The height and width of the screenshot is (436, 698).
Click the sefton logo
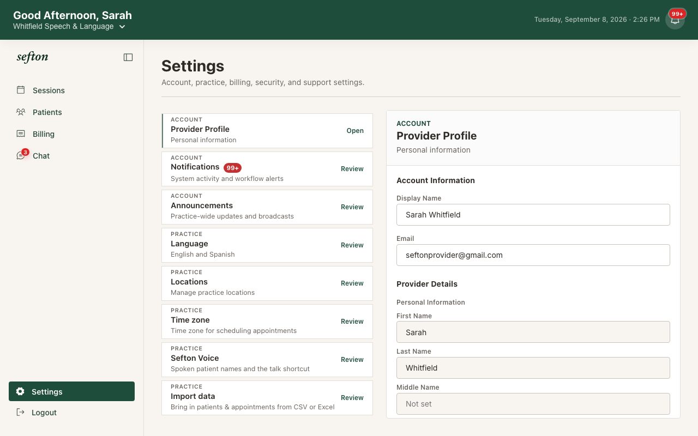(x=32, y=57)
